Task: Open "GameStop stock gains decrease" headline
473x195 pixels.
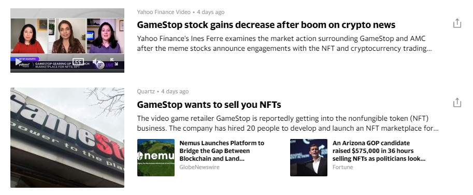Action: click(x=266, y=25)
